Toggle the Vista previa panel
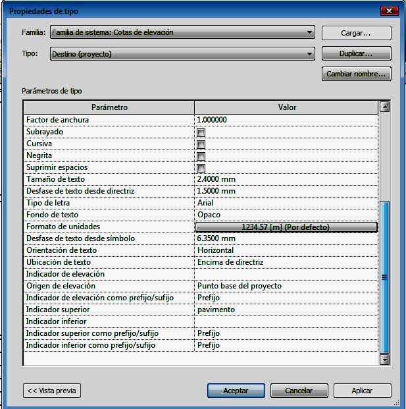406x409 pixels. [x=52, y=391]
